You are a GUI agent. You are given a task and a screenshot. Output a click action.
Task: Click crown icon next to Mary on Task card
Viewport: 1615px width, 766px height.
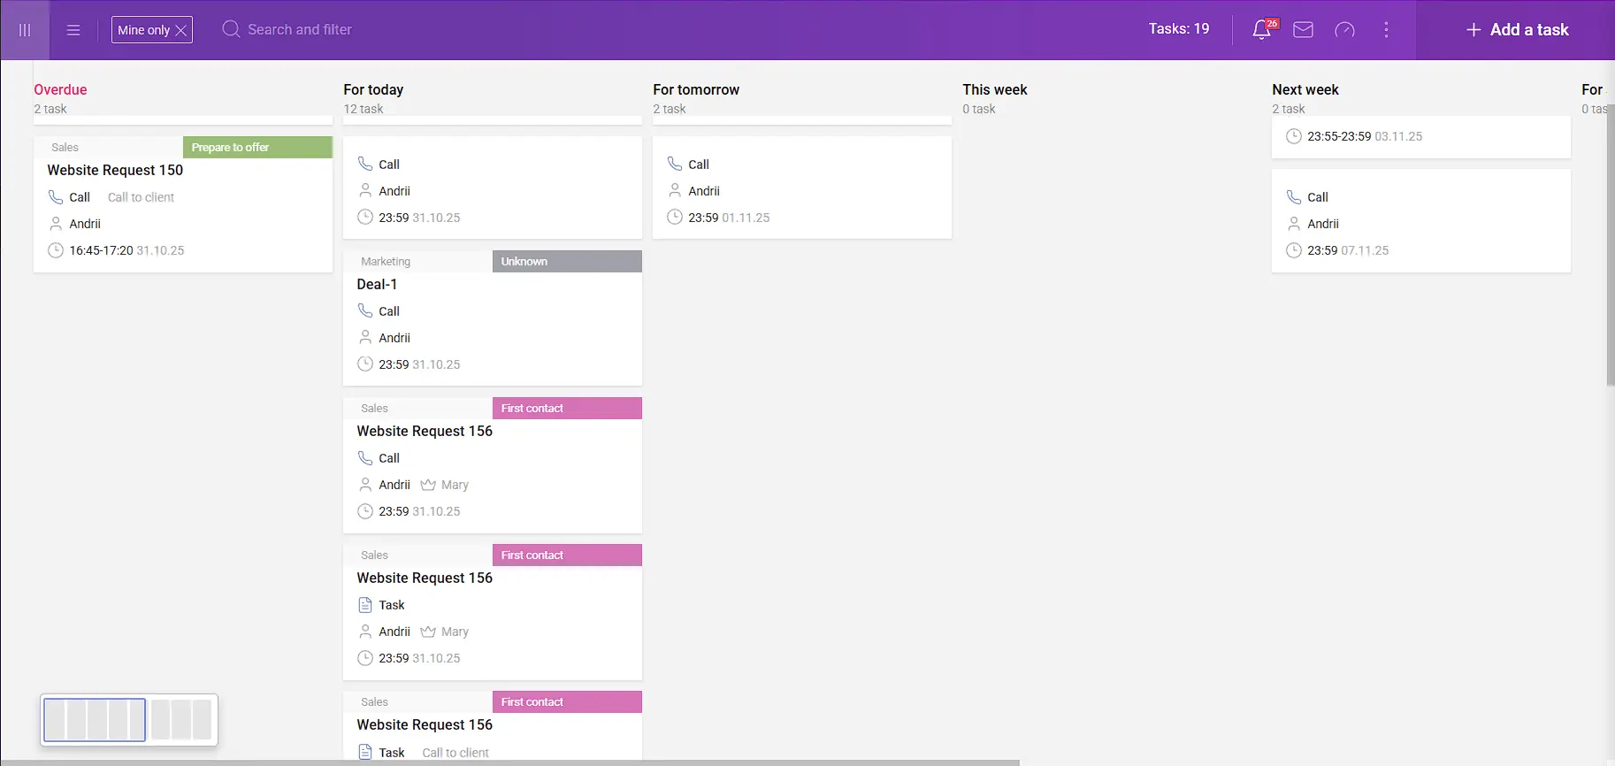click(x=428, y=632)
